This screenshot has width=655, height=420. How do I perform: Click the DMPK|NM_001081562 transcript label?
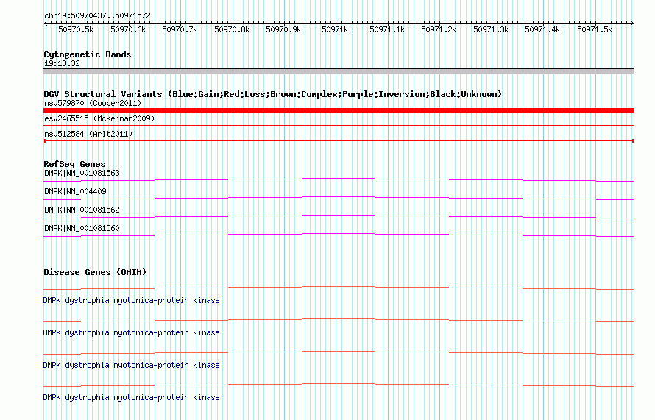coord(82,210)
